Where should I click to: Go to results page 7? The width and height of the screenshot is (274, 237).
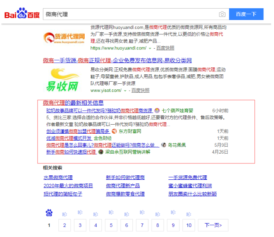(142, 225)
